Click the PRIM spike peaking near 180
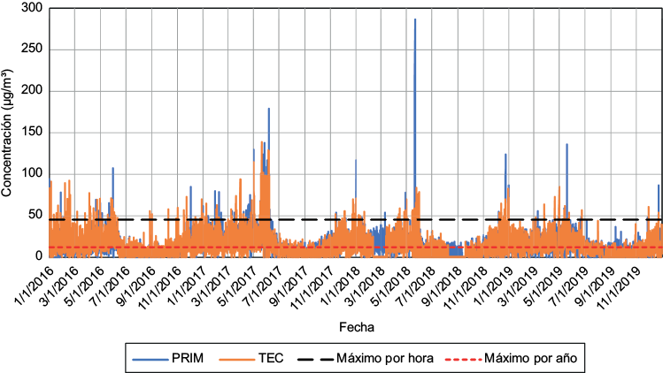This screenshot has width=663, height=373. coord(269,129)
